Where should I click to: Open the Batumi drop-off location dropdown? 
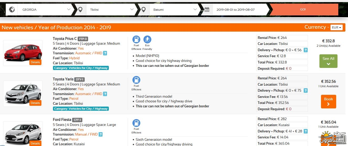coord(173,10)
